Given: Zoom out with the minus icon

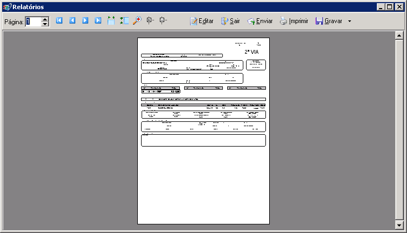Looking at the screenshot, I should coord(163,20).
